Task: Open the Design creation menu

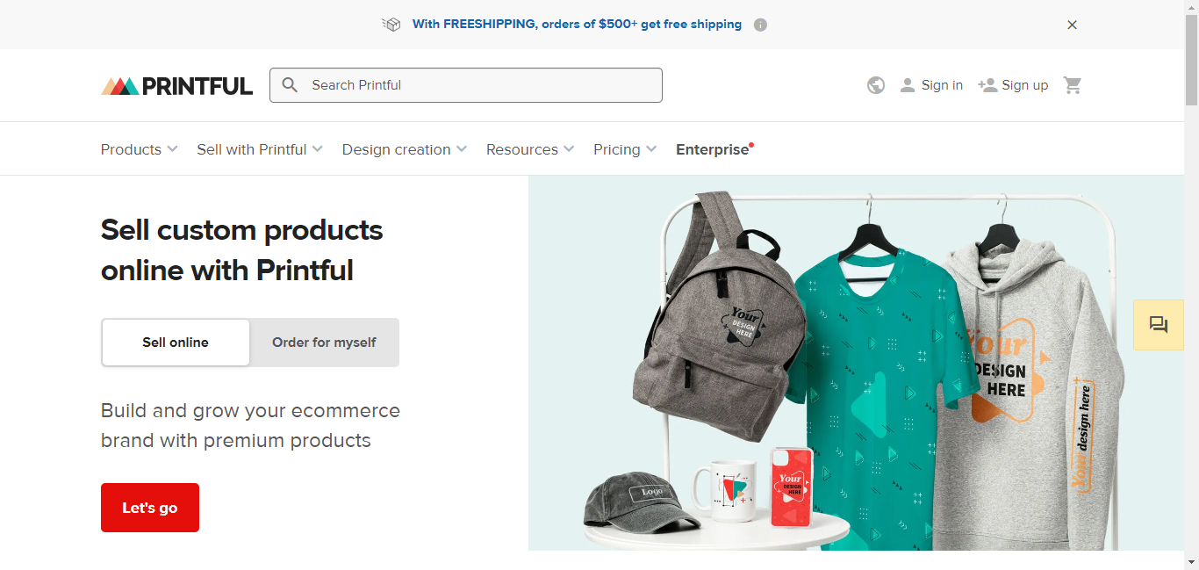Action: click(x=403, y=149)
